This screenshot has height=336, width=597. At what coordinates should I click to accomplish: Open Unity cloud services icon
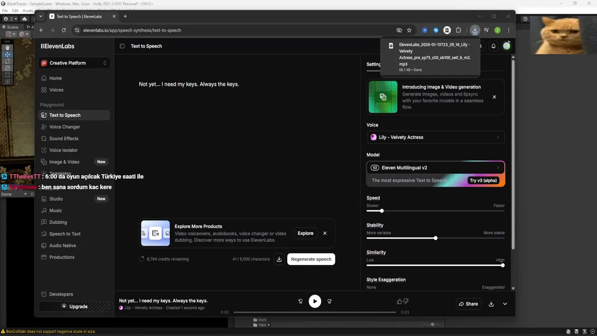[x=25, y=19]
